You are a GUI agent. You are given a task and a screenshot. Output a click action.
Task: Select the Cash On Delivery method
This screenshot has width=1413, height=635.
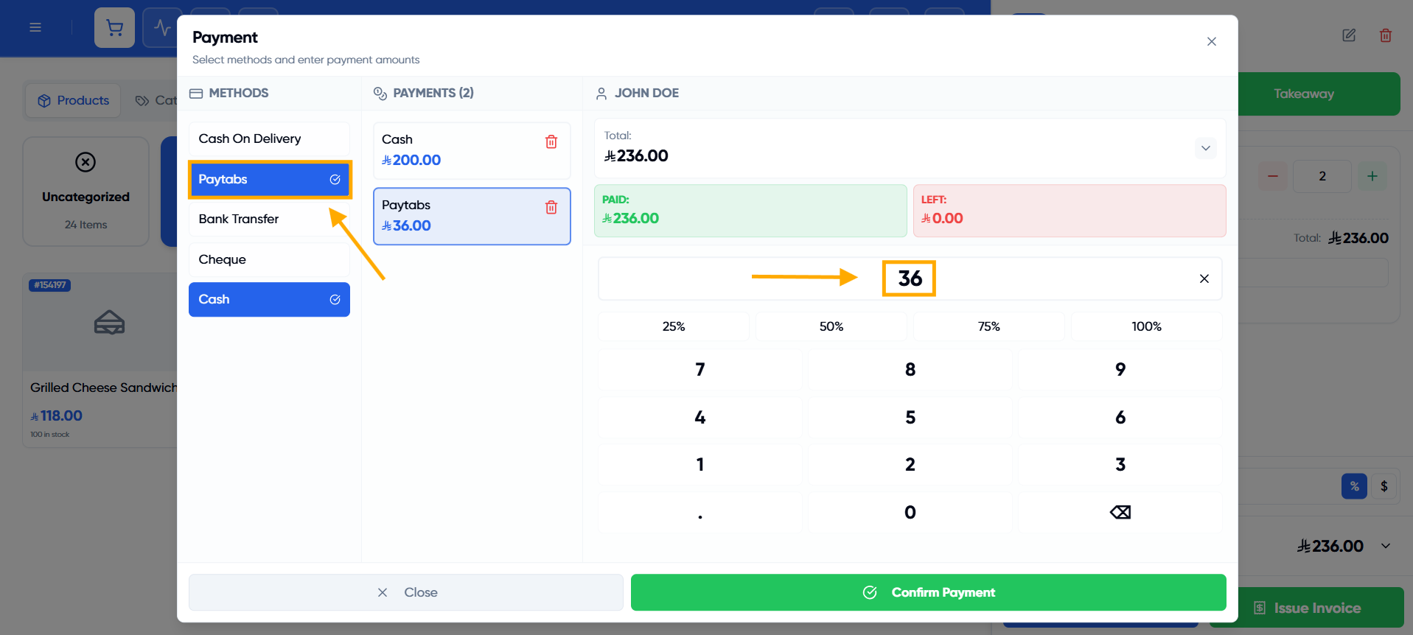(x=269, y=138)
